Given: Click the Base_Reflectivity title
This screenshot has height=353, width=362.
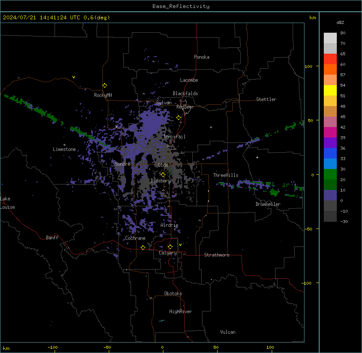Looking at the screenshot, I should tap(181, 6).
